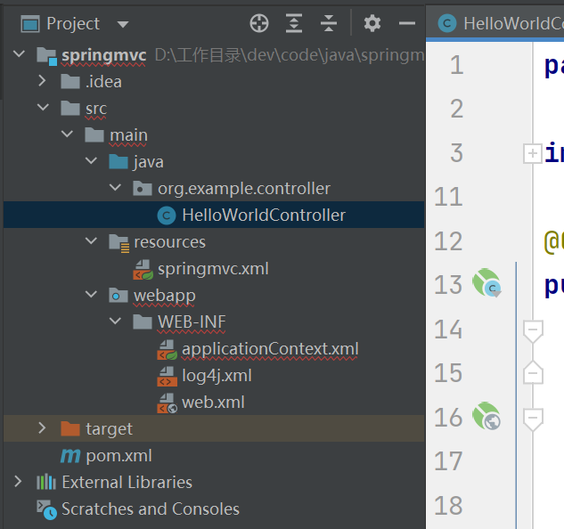This screenshot has height=529, width=564.
Task: Select applicationContext.xml file
Action: 270,349
